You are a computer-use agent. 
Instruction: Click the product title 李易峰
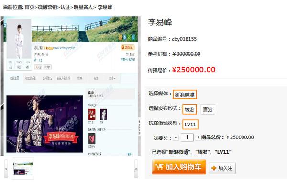(160, 22)
